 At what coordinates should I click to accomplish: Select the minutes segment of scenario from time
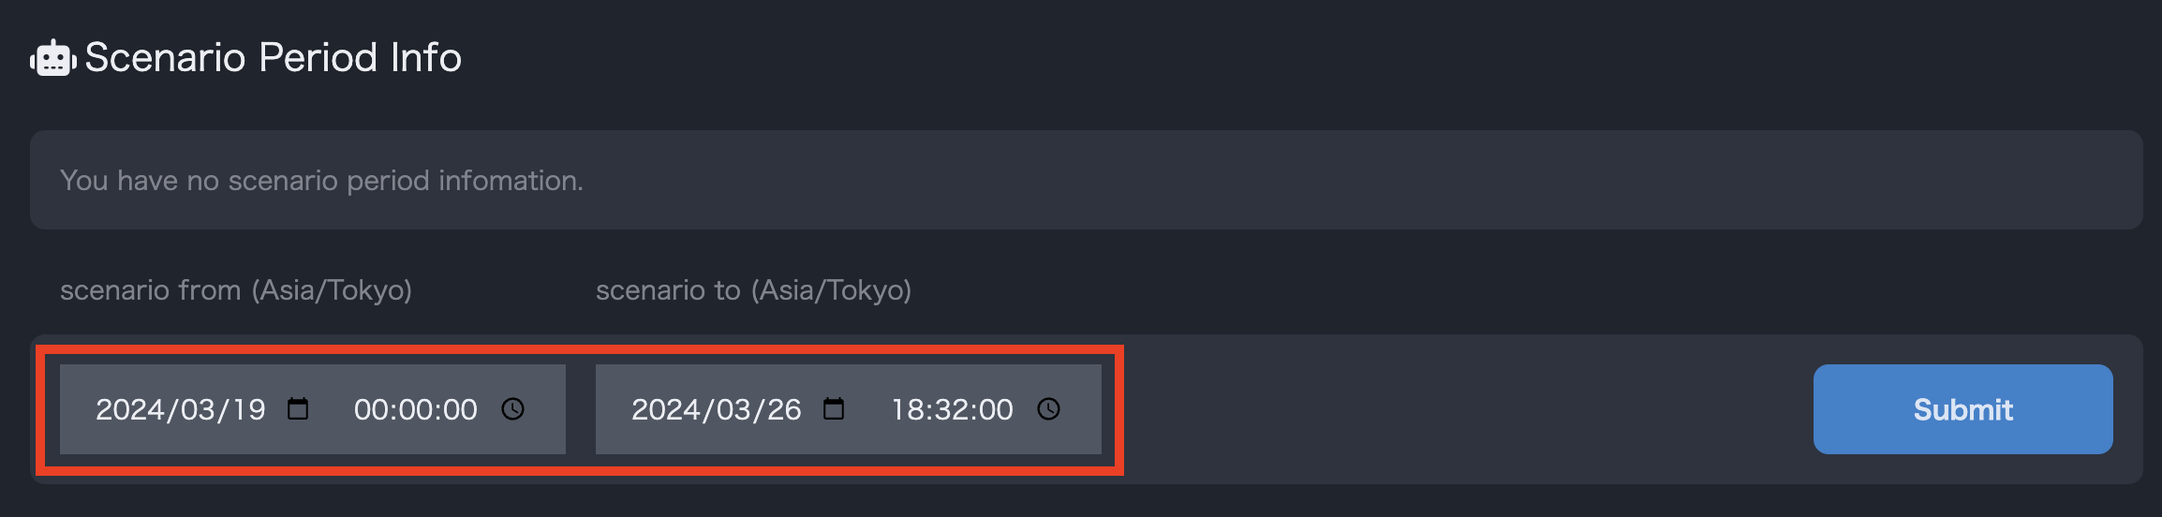click(415, 409)
